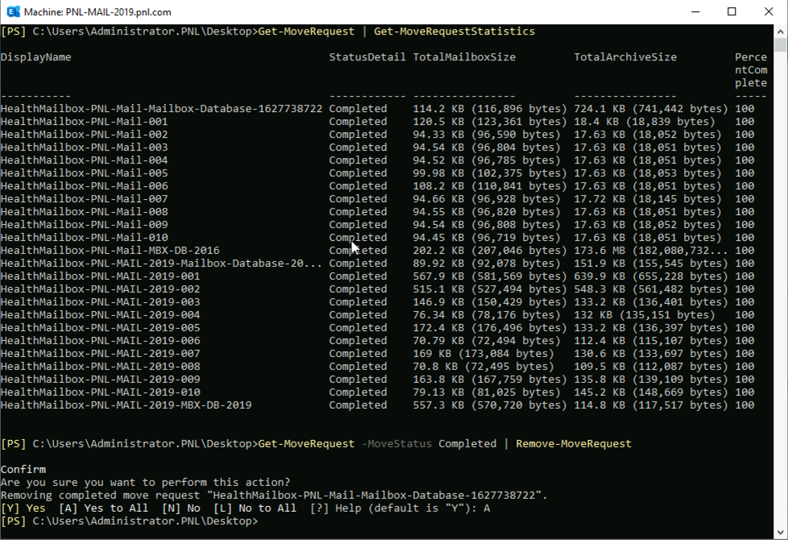Click the Get-MoveRequestStatistics command text
This screenshot has height=540, width=788.
(454, 31)
